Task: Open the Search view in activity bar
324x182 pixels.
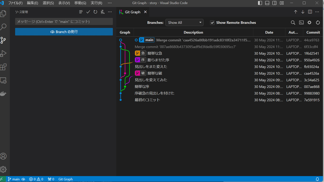Action: tap(3, 27)
